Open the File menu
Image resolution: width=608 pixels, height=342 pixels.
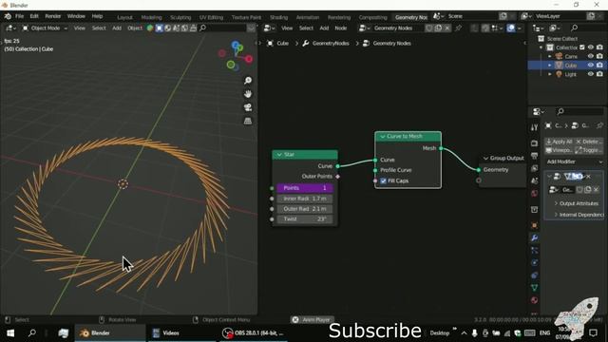pos(19,16)
